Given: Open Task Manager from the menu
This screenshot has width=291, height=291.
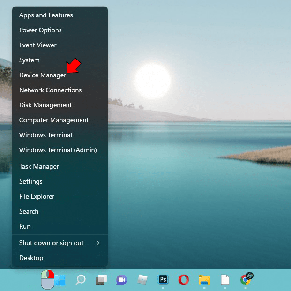Looking at the screenshot, I should pyautogui.click(x=39, y=167).
